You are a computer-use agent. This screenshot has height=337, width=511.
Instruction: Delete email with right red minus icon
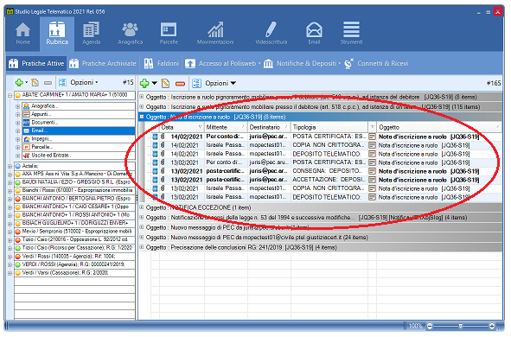pyautogui.click(x=180, y=84)
